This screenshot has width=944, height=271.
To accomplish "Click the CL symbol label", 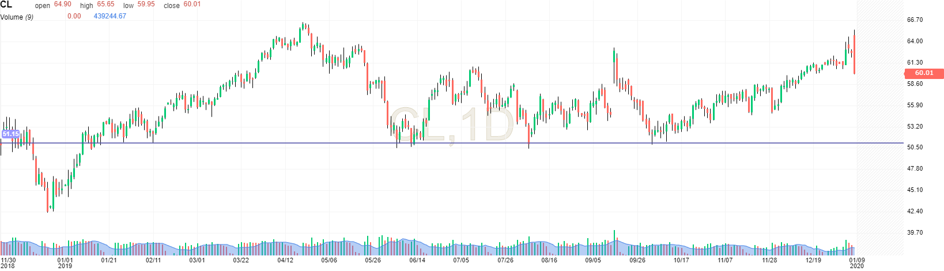I will pos(6,5).
